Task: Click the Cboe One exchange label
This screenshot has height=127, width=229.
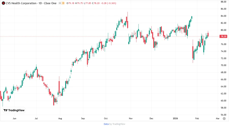Action: point(50,3)
